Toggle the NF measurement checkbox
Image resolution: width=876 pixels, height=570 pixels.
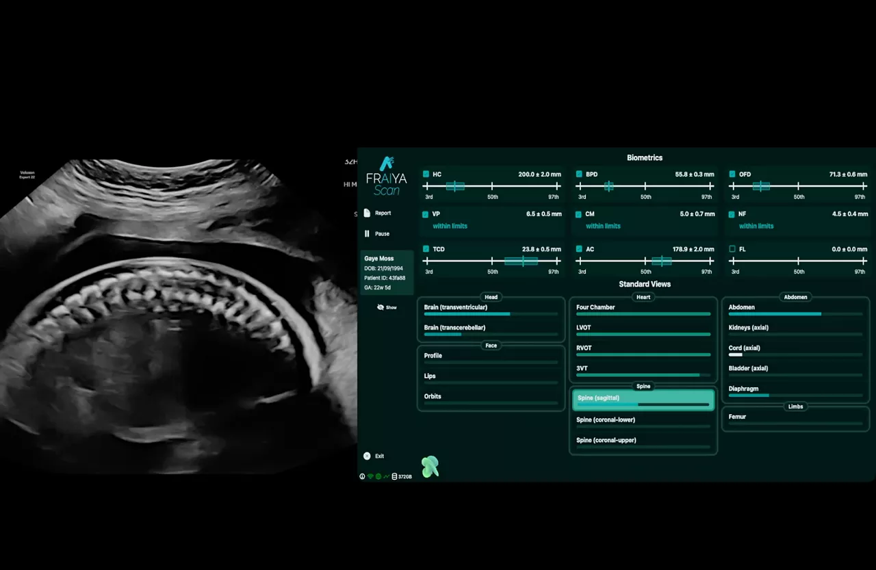(x=732, y=214)
